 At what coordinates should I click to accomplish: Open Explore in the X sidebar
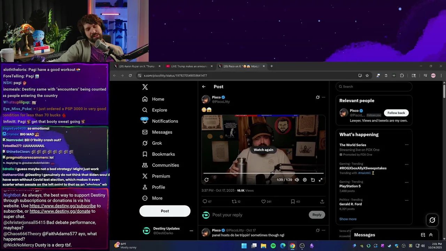click(x=154, y=110)
